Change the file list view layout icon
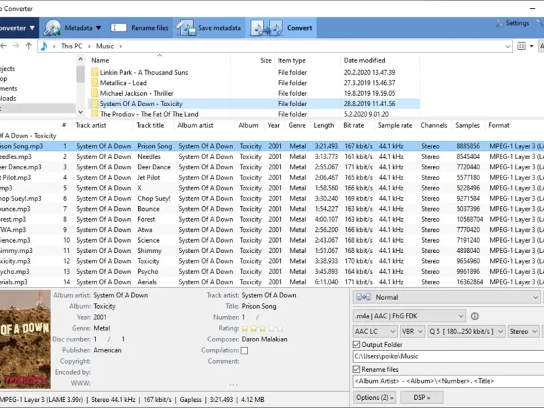Viewport: 544px width, 408px height. click(x=521, y=46)
